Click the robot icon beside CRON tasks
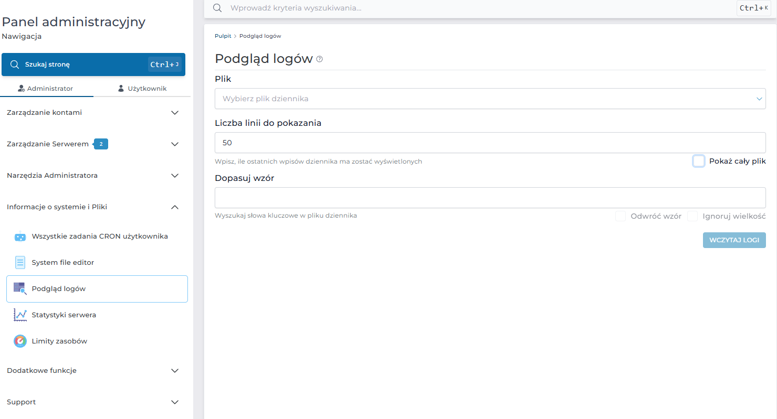Viewport: 777px width, 419px height. pyautogui.click(x=20, y=237)
